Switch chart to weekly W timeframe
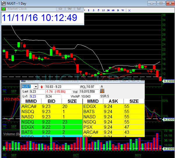 coord(123,10)
